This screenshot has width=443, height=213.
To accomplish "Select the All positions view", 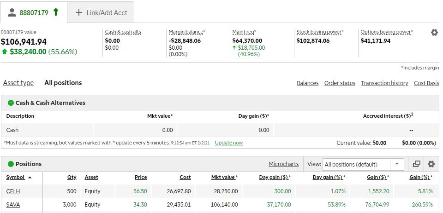I will coord(63,83).
